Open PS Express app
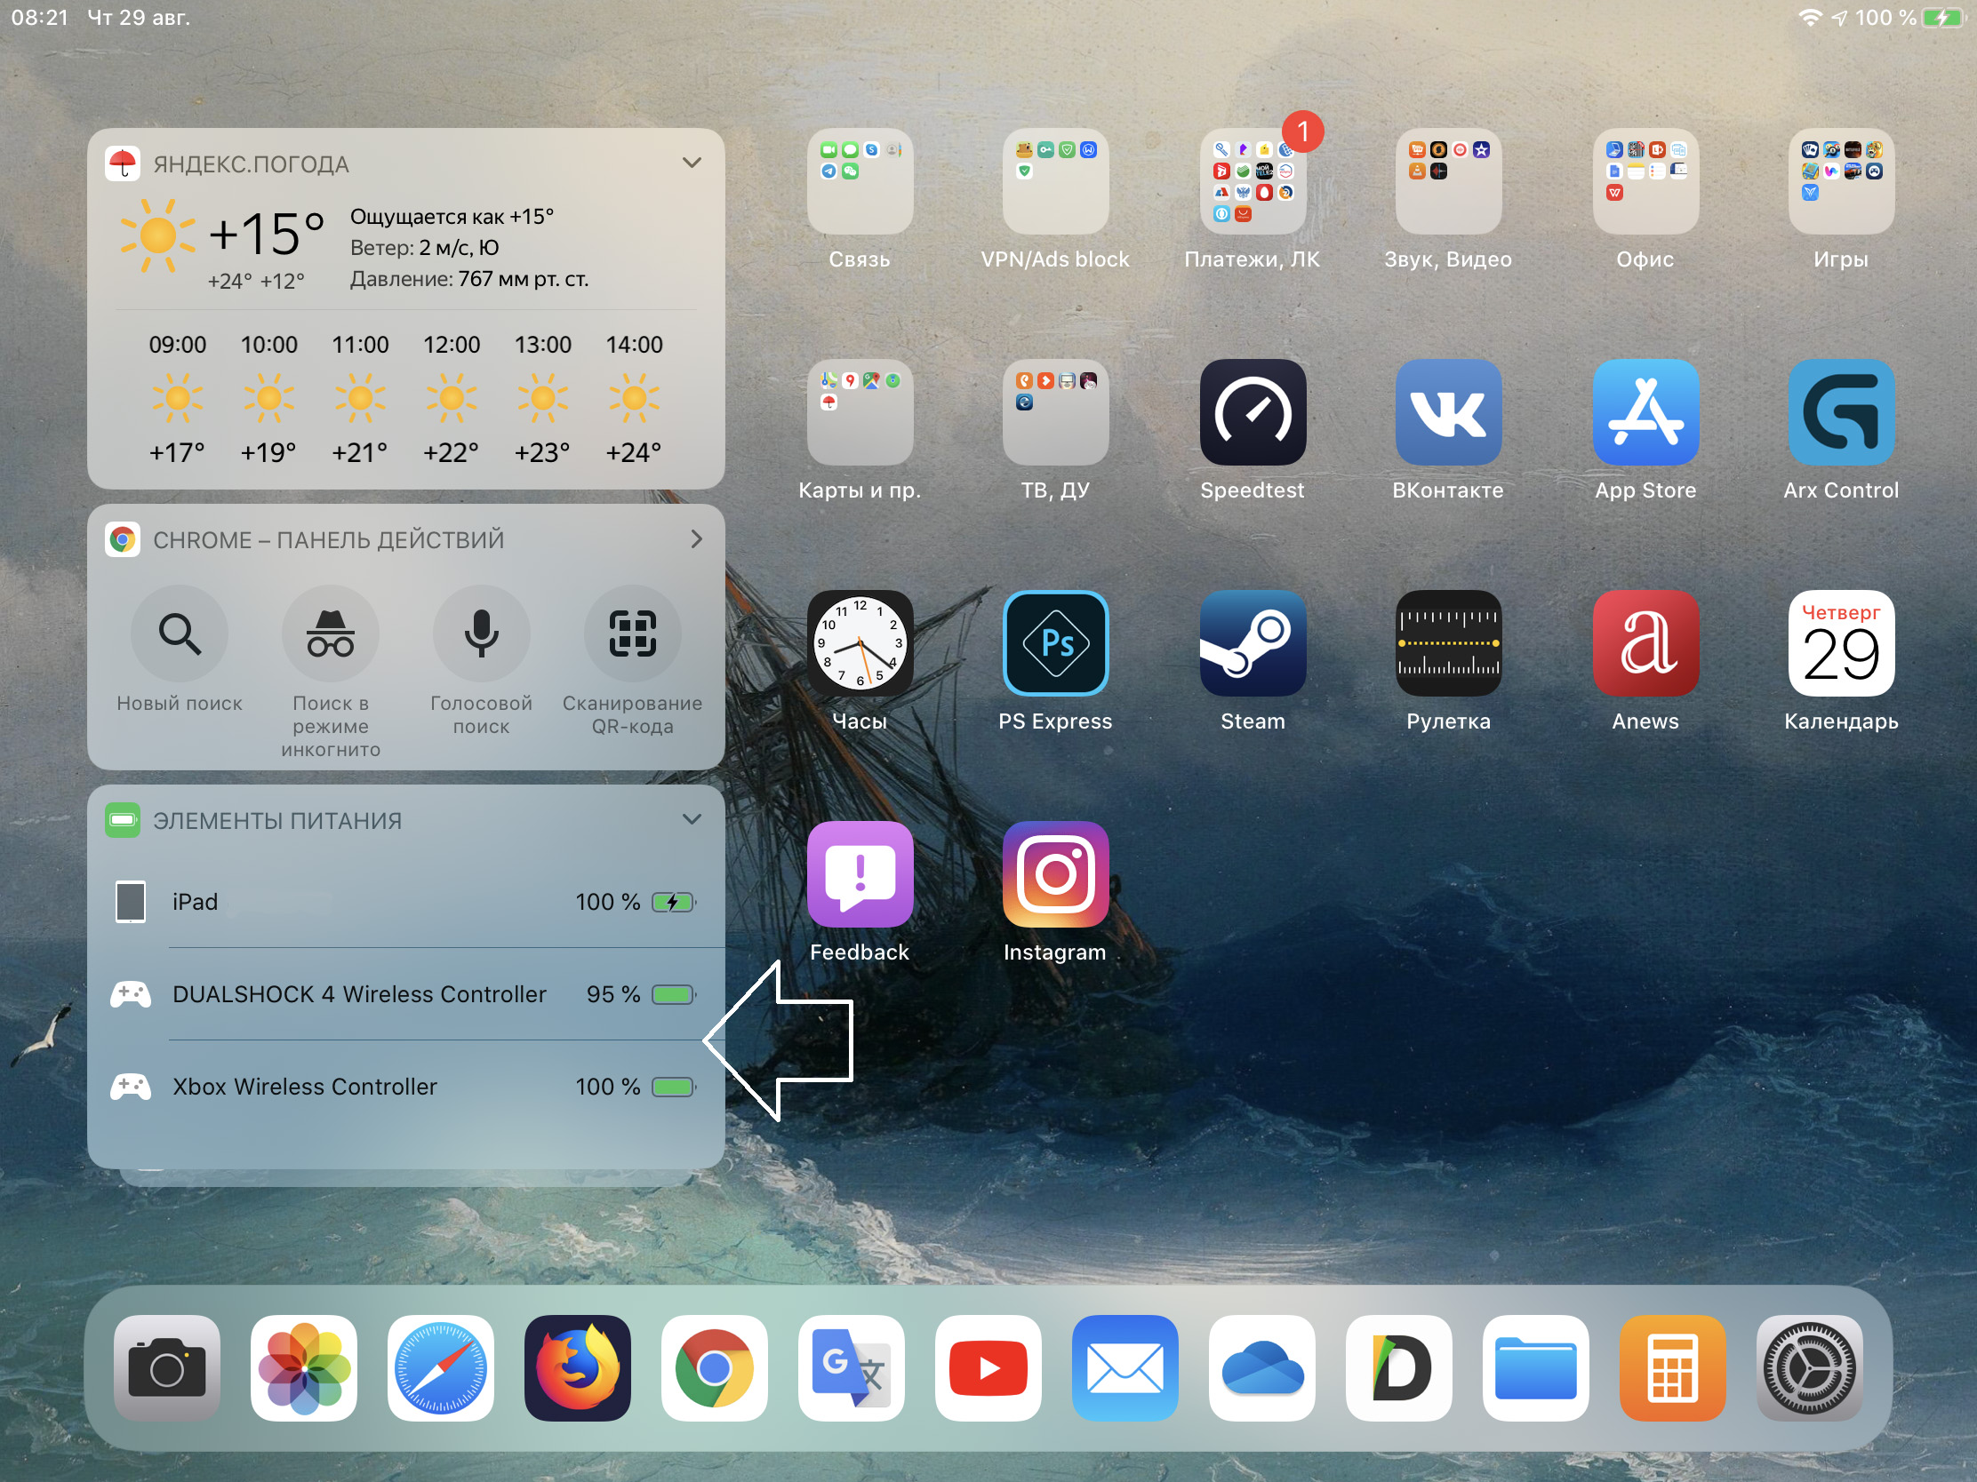The height and width of the screenshot is (1482, 1977). coord(1055,643)
